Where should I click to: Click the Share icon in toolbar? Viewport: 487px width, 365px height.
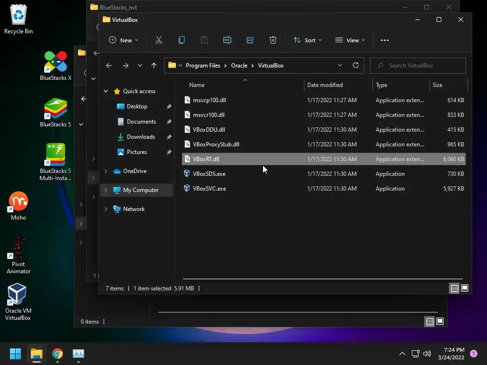[x=250, y=40]
